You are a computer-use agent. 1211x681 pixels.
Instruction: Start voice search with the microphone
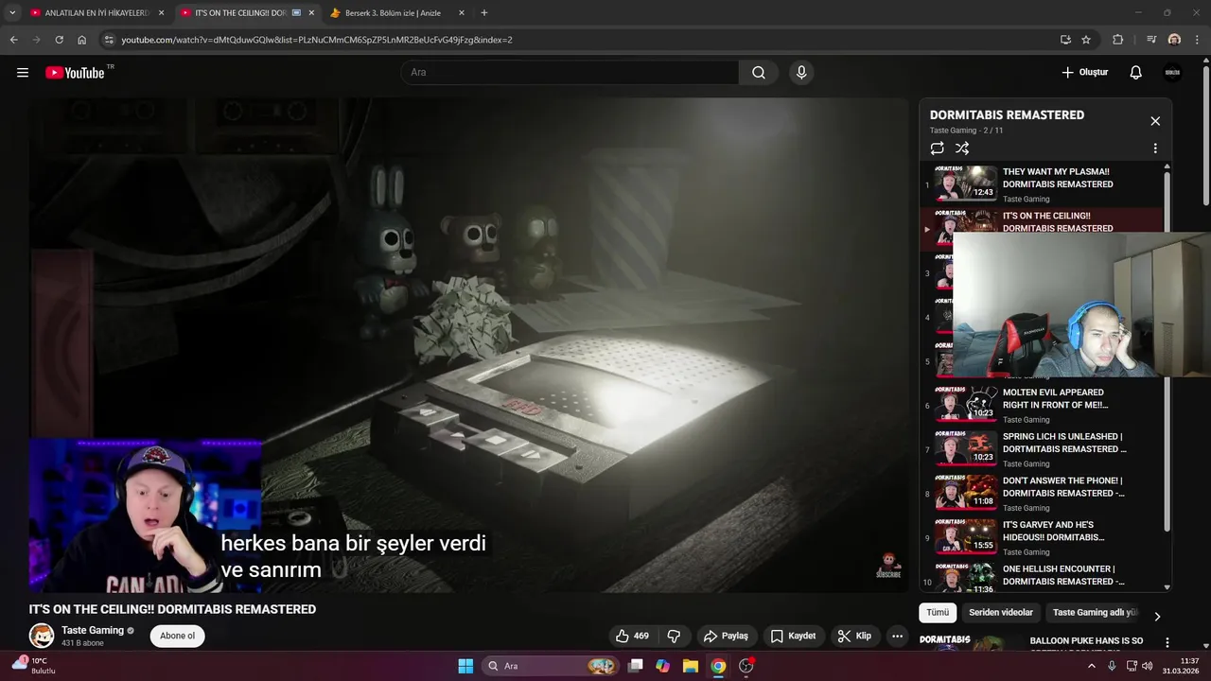click(x=801, y=73)
